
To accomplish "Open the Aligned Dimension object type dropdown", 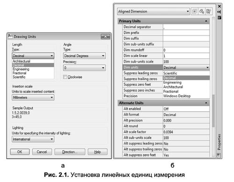I will click(x=154, y=11).
